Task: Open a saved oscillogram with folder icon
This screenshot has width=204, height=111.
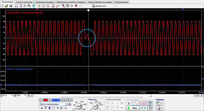Action: click(x=6, y=6)
